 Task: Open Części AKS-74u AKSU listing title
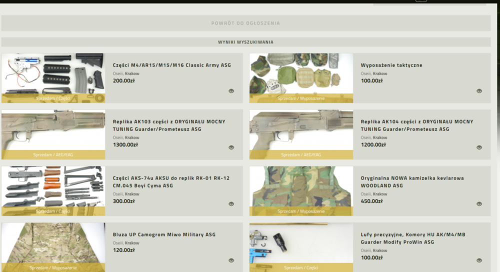(x=171, y=182)
